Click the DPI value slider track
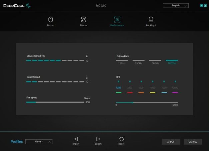Image resolution: width=209 pixels, height=151 pixels. pos(147,103)
